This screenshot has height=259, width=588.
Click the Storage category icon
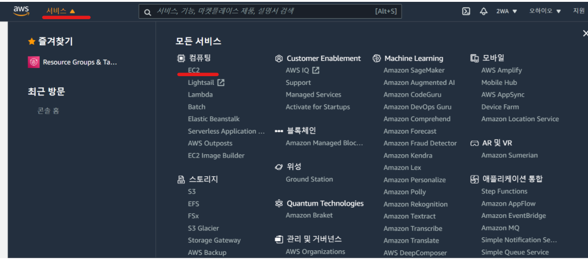(x=181, y=180)
